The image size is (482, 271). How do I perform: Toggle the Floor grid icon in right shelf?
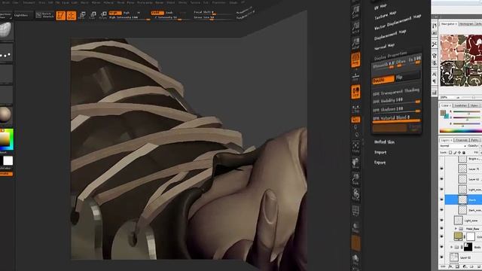[x=355, y=76]
